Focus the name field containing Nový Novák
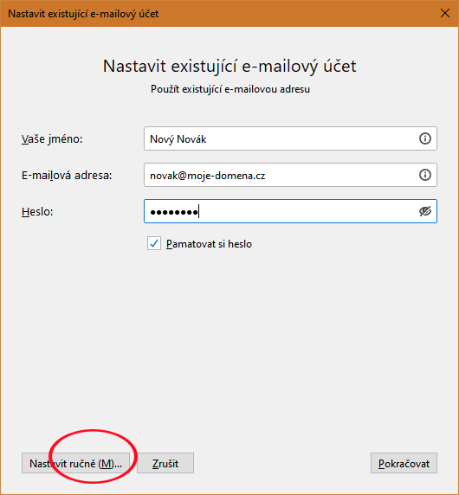 click(x=290, y=138)
